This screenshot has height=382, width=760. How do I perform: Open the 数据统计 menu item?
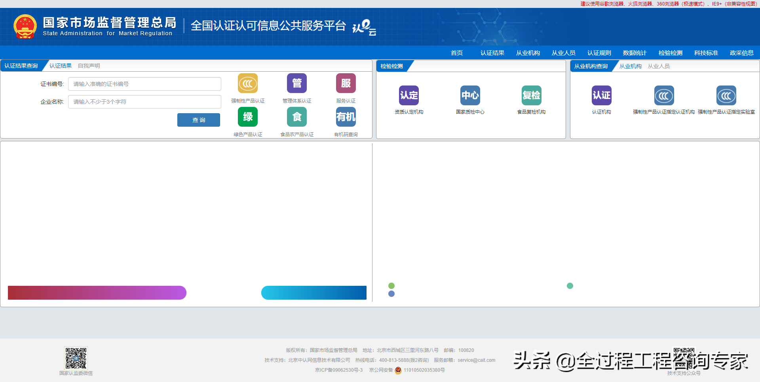634,53
